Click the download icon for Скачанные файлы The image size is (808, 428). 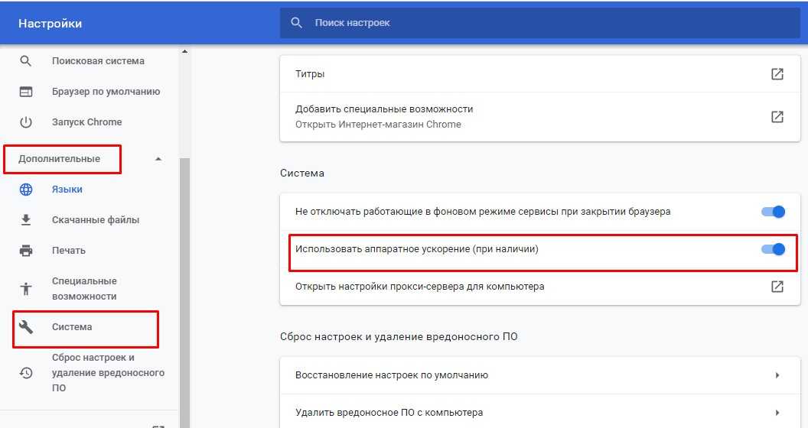pos(26,220)
